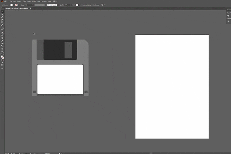Swap fill and stroke colors arrow
231x154 pixels.
coord(4,54)
